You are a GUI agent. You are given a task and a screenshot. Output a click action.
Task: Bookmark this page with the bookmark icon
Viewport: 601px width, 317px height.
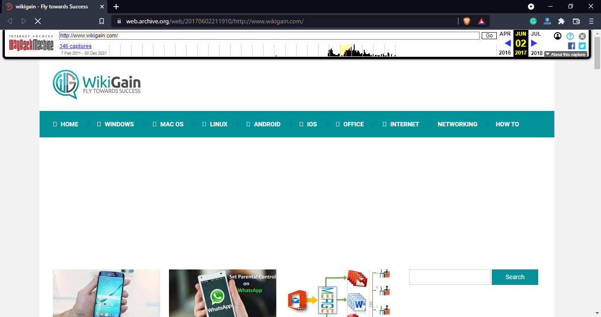102,21
